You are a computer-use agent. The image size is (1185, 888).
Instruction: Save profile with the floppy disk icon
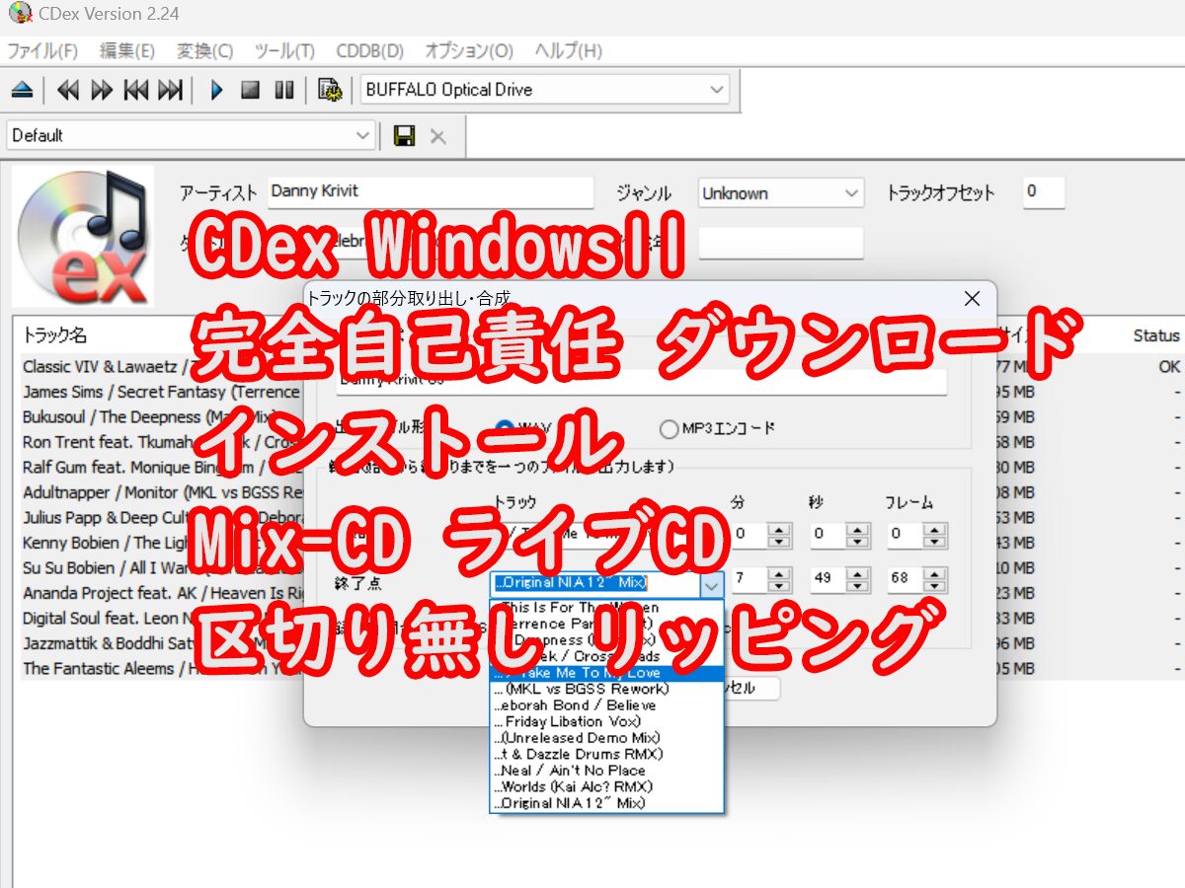[404, 136]
